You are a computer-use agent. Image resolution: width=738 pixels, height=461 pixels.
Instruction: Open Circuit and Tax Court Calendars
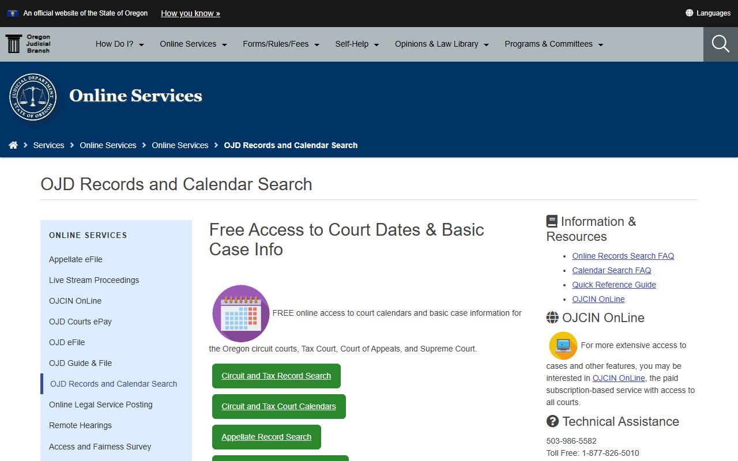278,406
